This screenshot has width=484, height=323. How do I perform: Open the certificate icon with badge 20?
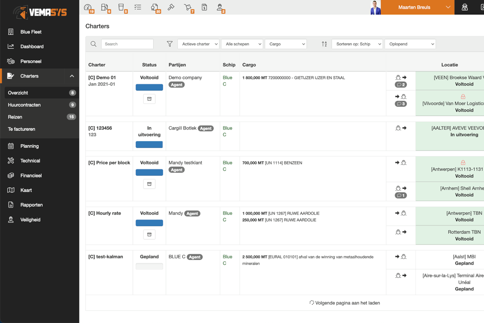click(x=155, y=7)
